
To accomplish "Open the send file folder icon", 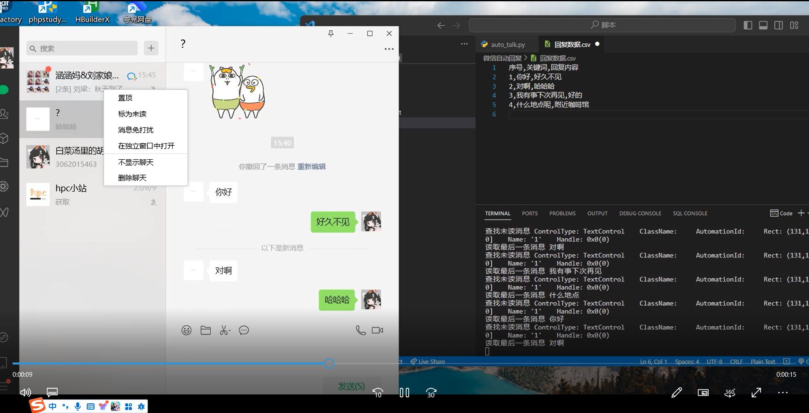I will coord(206,330).
